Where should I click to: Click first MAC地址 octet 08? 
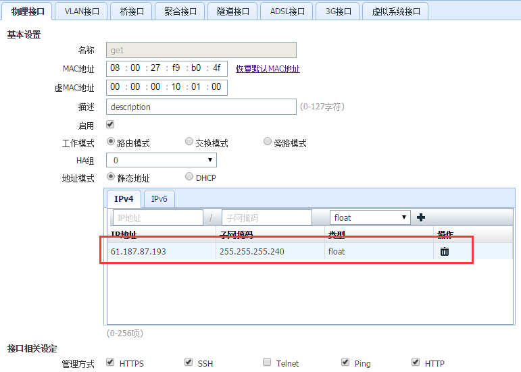[115, 68]
